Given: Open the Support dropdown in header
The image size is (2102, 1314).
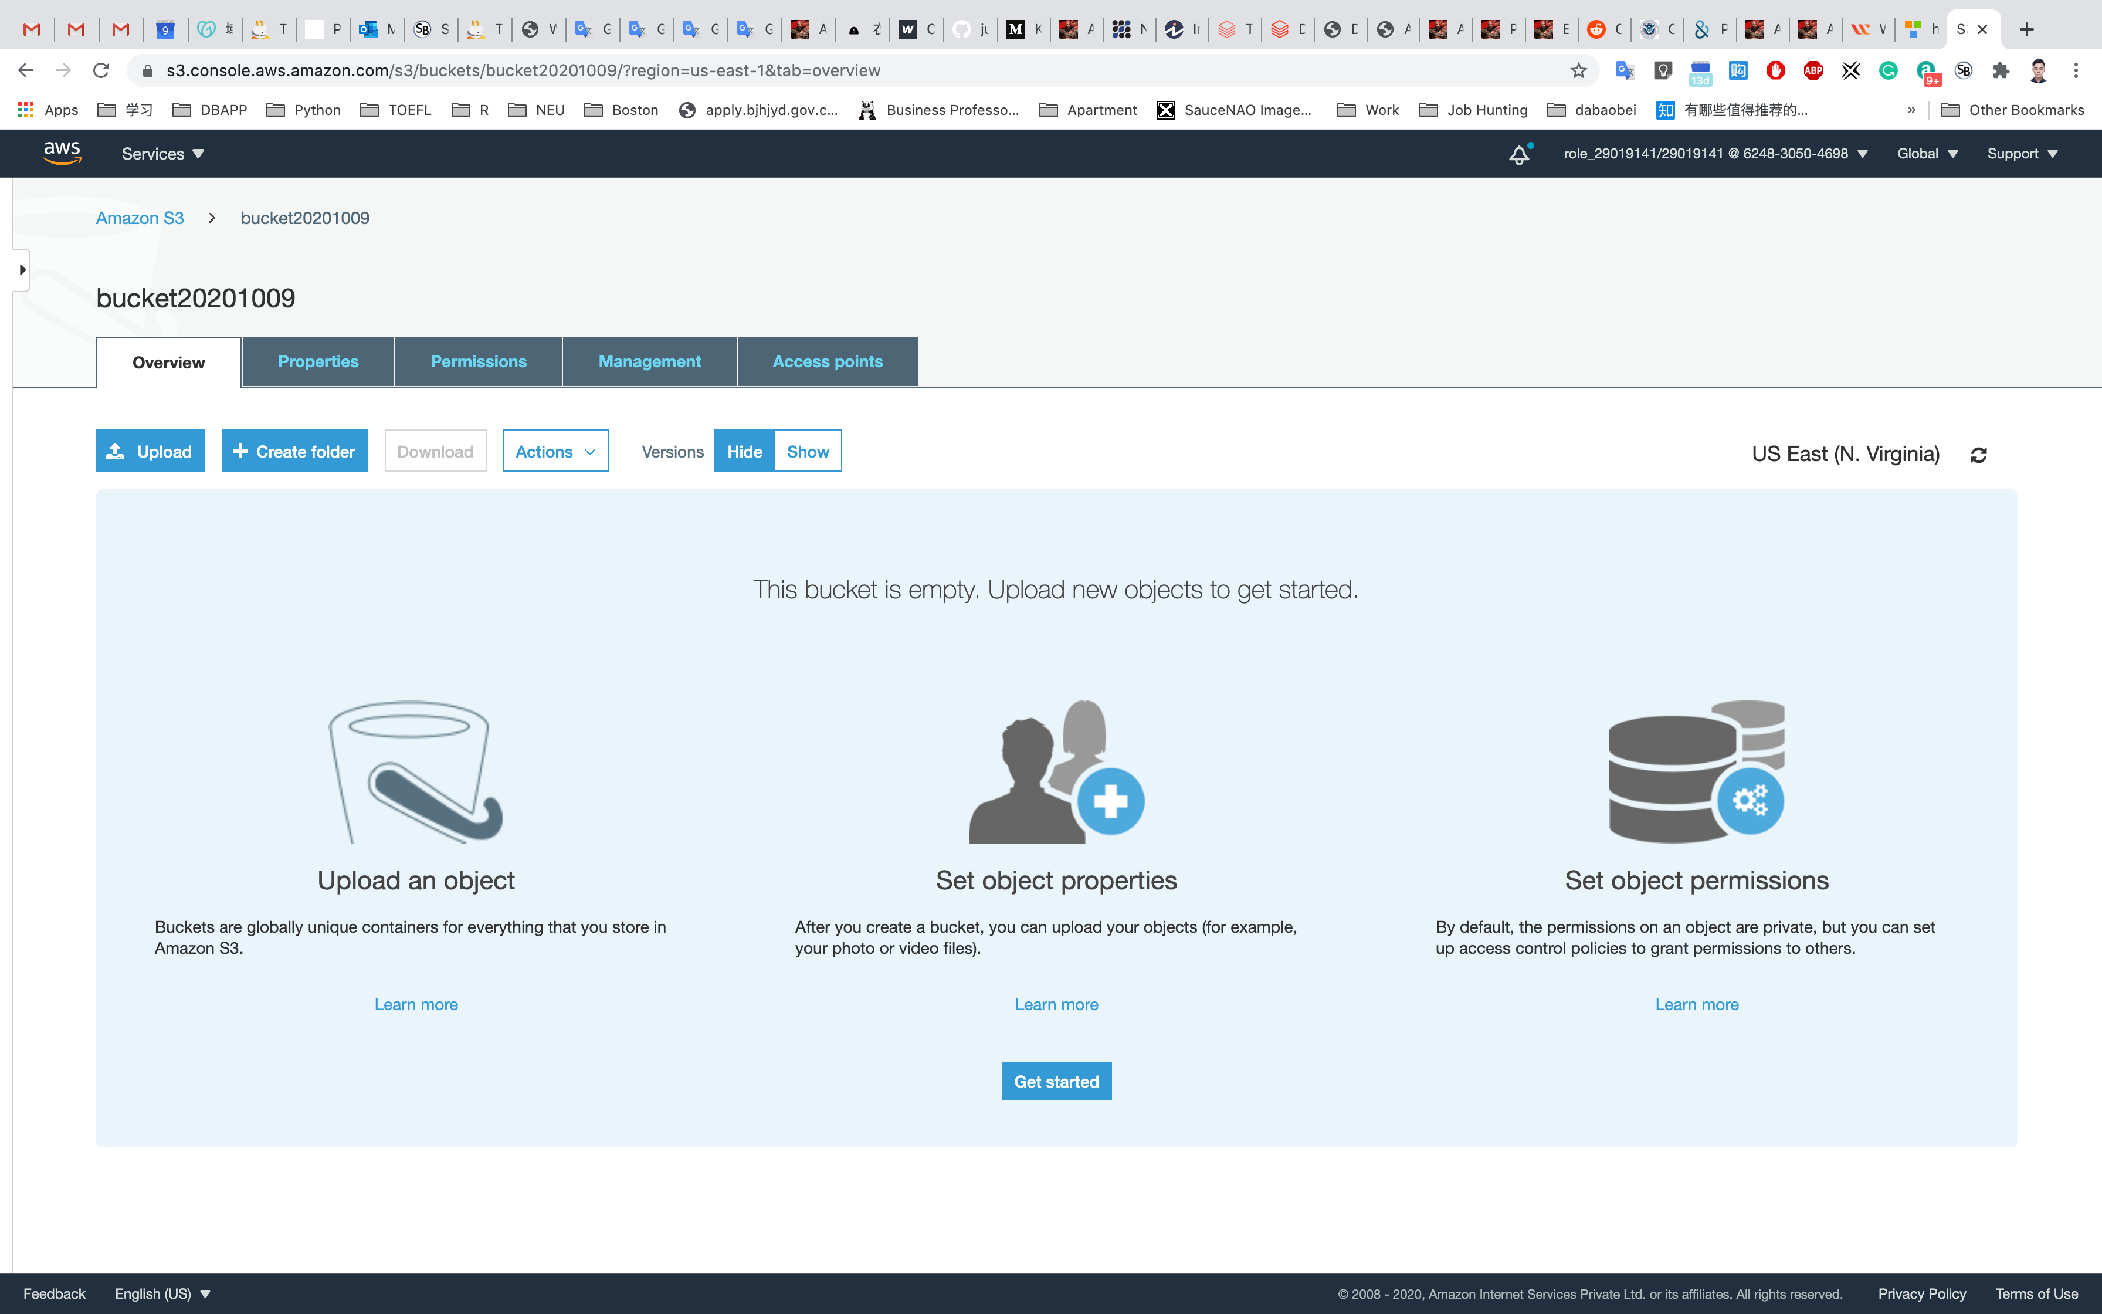Looking at the screenshot, I should point(2022,154).
